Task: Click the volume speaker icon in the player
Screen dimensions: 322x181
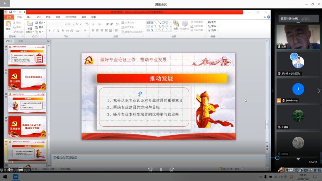Action: [10, 169]
